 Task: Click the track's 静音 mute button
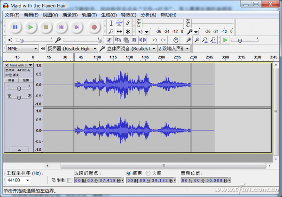[x=11, y=80]
